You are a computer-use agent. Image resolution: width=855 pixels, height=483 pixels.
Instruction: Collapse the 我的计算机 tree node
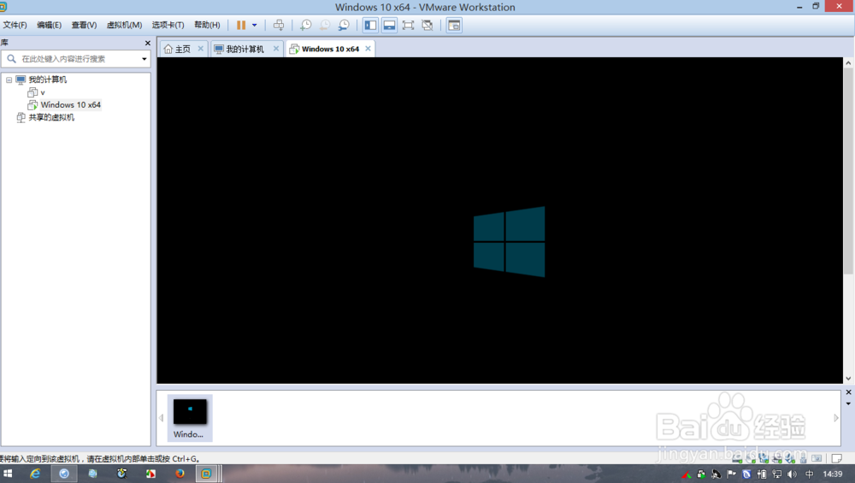pyautogui.click(x=9, y=80)
